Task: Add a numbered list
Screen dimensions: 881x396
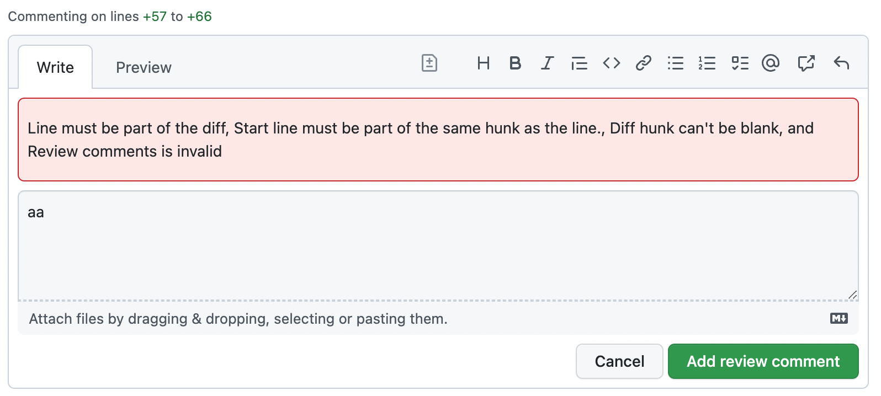Action: click(x=707, y=63)
